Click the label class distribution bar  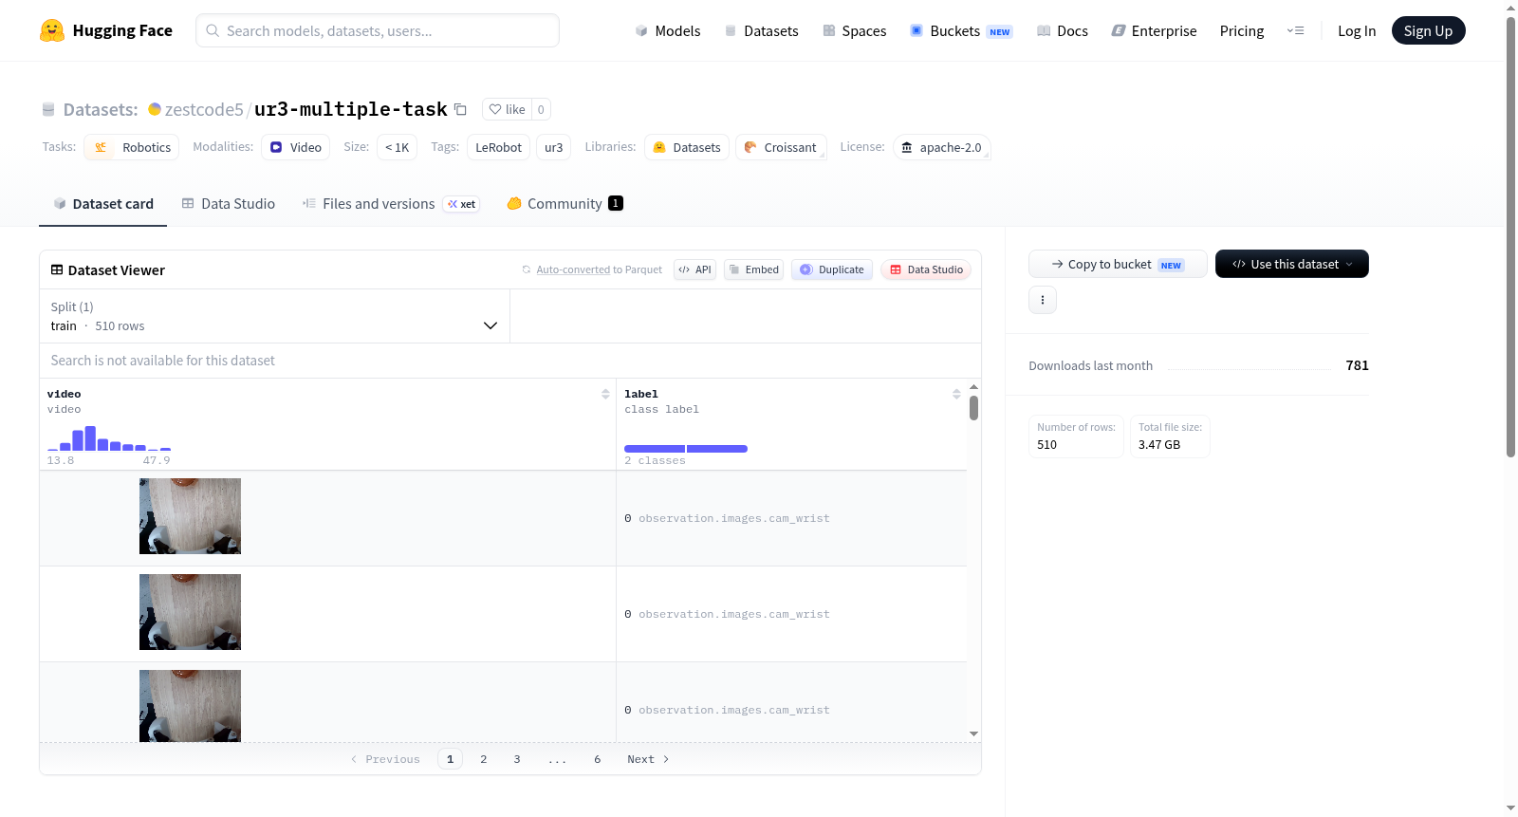[x=686, y=448]
